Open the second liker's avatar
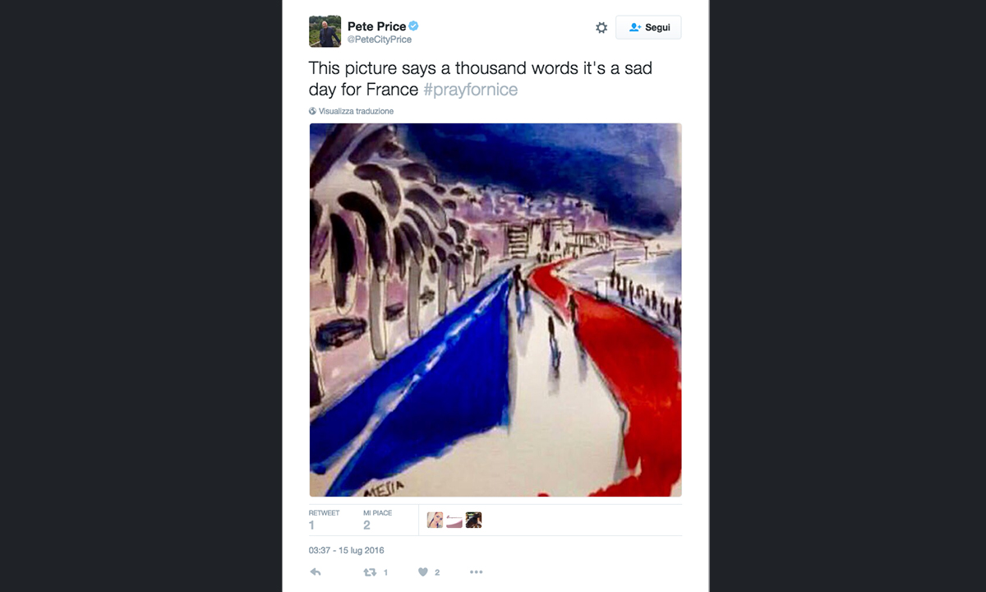This screenshot has width=986, height=592. (x=454, y=520)
